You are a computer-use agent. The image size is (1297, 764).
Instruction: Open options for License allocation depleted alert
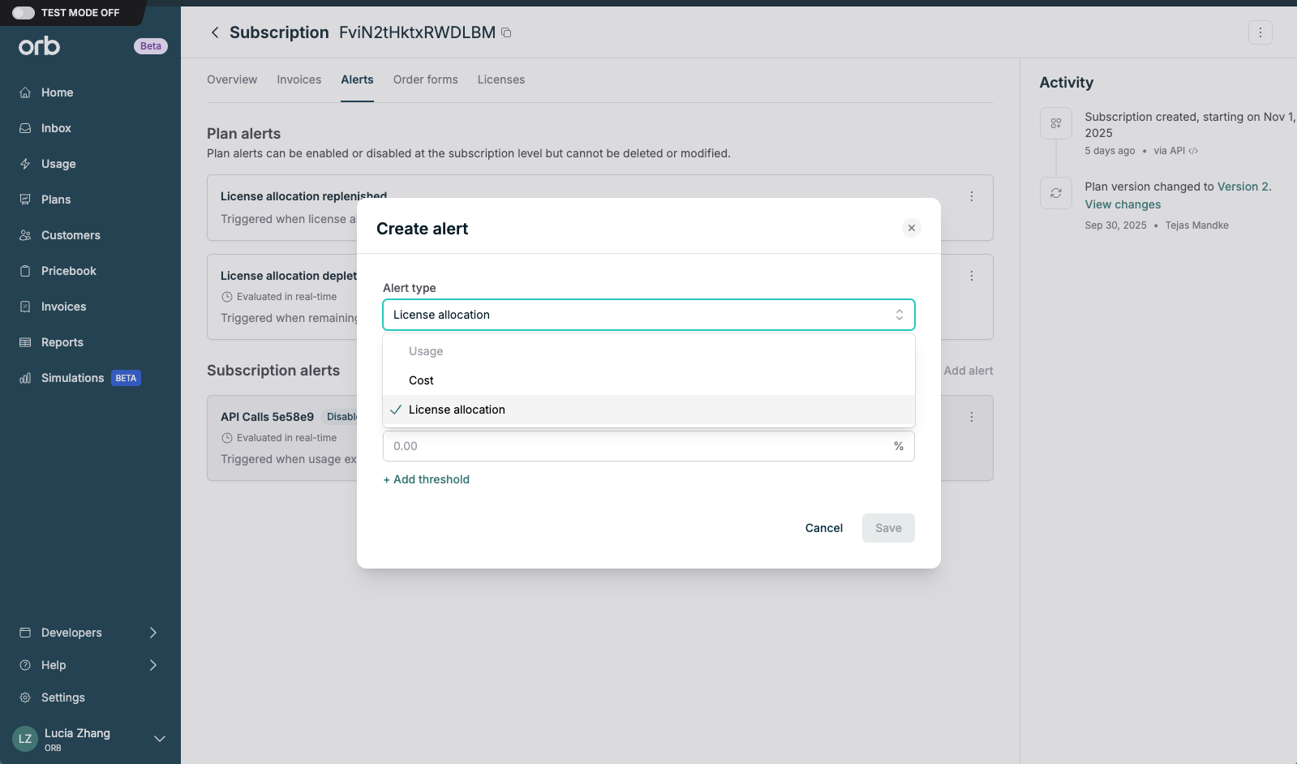pos(972,276)
